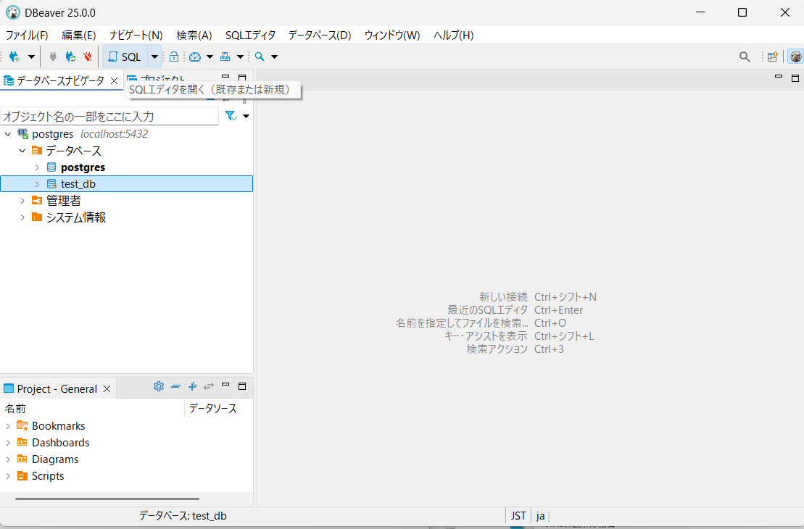The image size is (804, 529).
Task: Click the reconnect plug icon in toolbar
Action: point(70,57)
